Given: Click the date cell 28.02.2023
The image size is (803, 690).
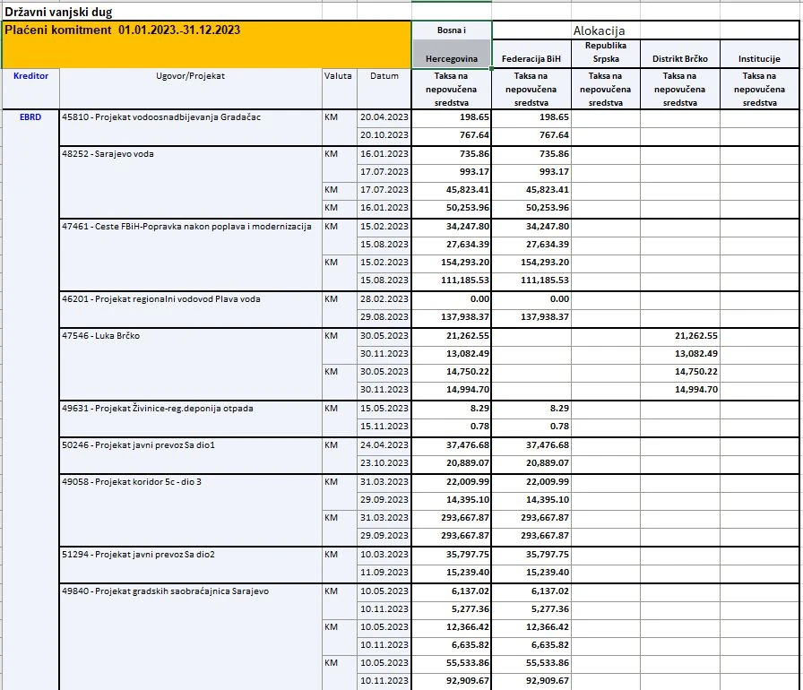Looking at the screenshot, I should point(384,299).
